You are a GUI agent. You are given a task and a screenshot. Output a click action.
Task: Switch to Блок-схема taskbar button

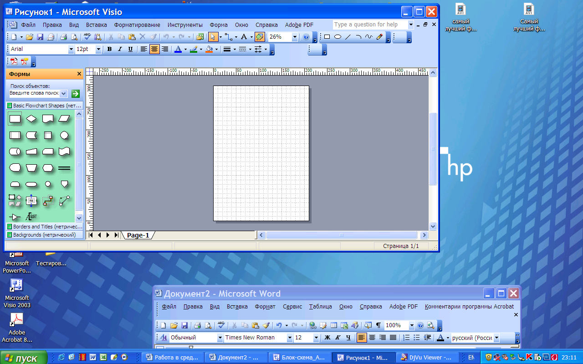click(x=300, y=358)
